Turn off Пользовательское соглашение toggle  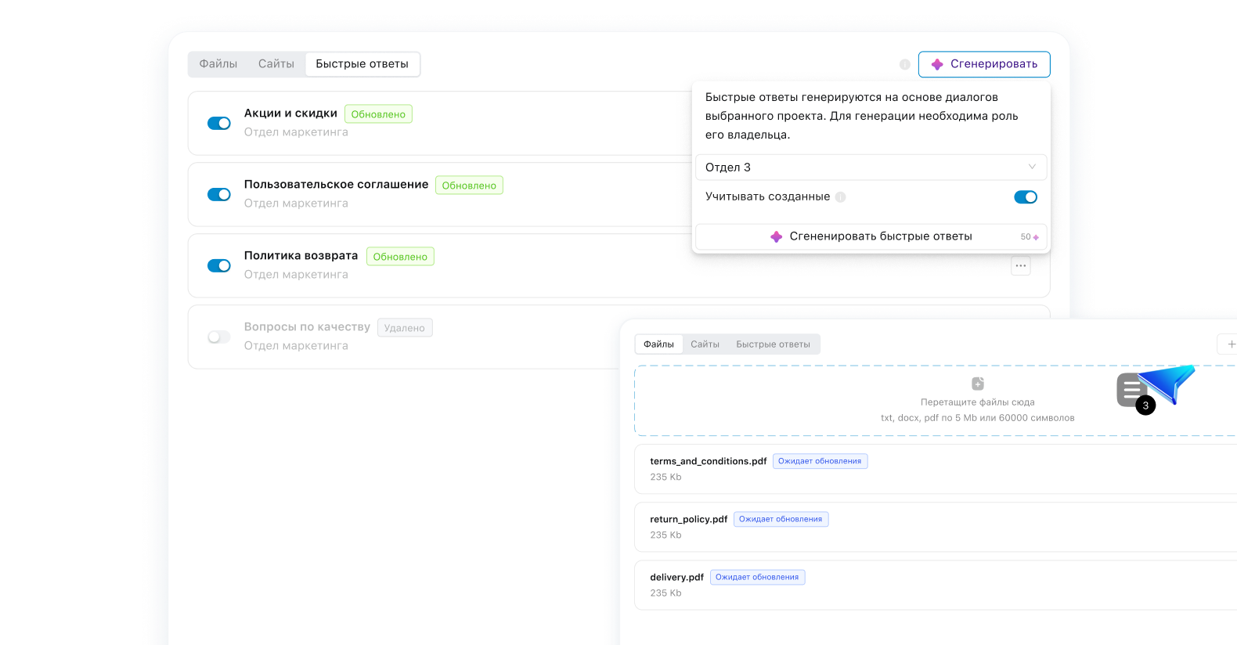tap(218, 195)
